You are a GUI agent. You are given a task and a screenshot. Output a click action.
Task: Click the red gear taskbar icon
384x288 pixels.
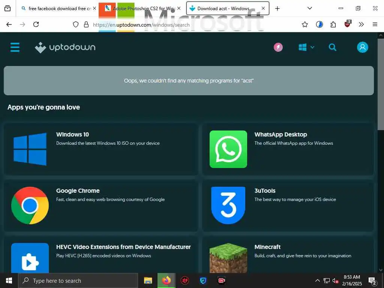click(x=184, y=280)
